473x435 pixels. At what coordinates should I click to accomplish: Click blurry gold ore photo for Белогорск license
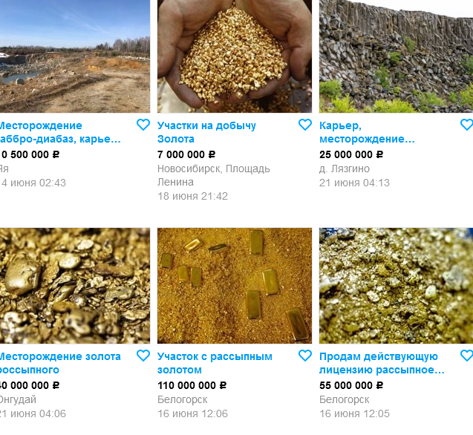(x=396, y=286)
